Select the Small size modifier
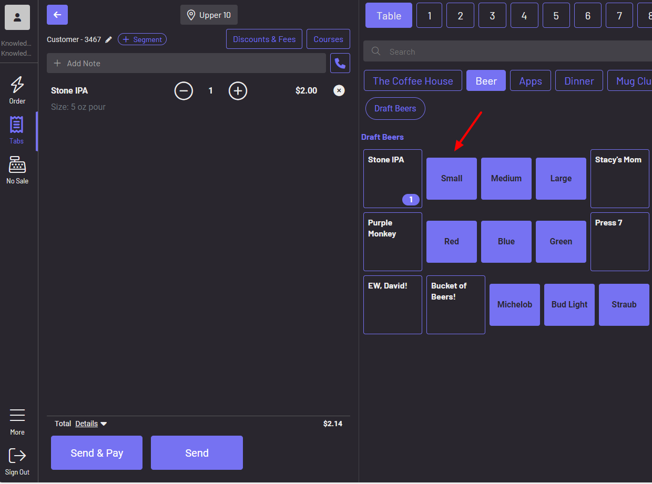The height and width of the screenshot is (484, 652). [451, 178]
